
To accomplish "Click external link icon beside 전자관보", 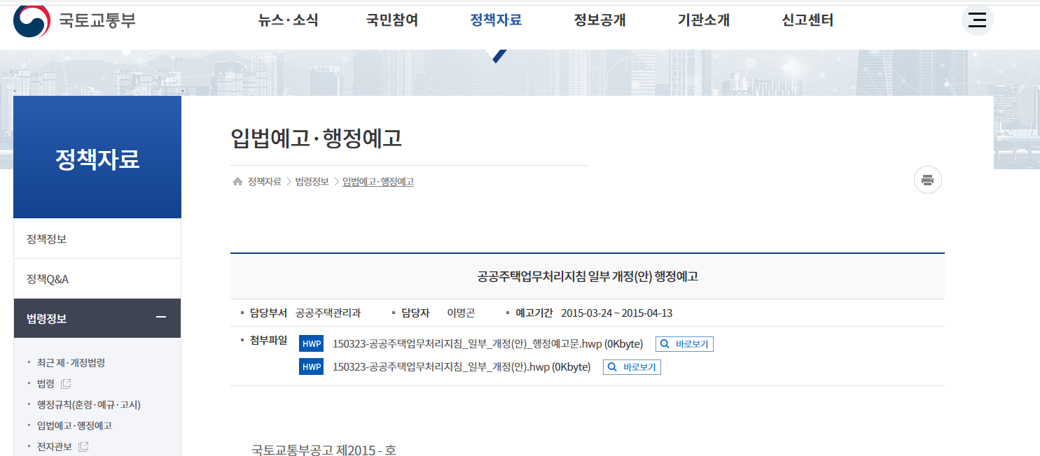I will [x=83, y=446].
